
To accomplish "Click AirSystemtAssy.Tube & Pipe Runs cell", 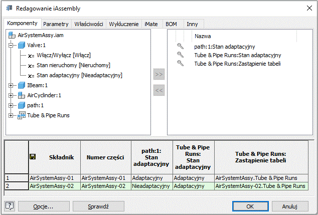I will [261, 178].
